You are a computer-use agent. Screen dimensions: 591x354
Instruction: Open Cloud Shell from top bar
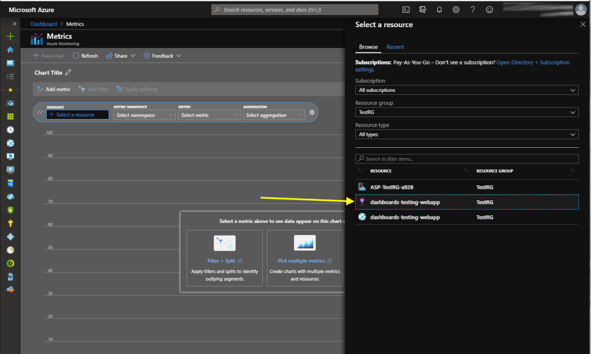coord(406,10)
